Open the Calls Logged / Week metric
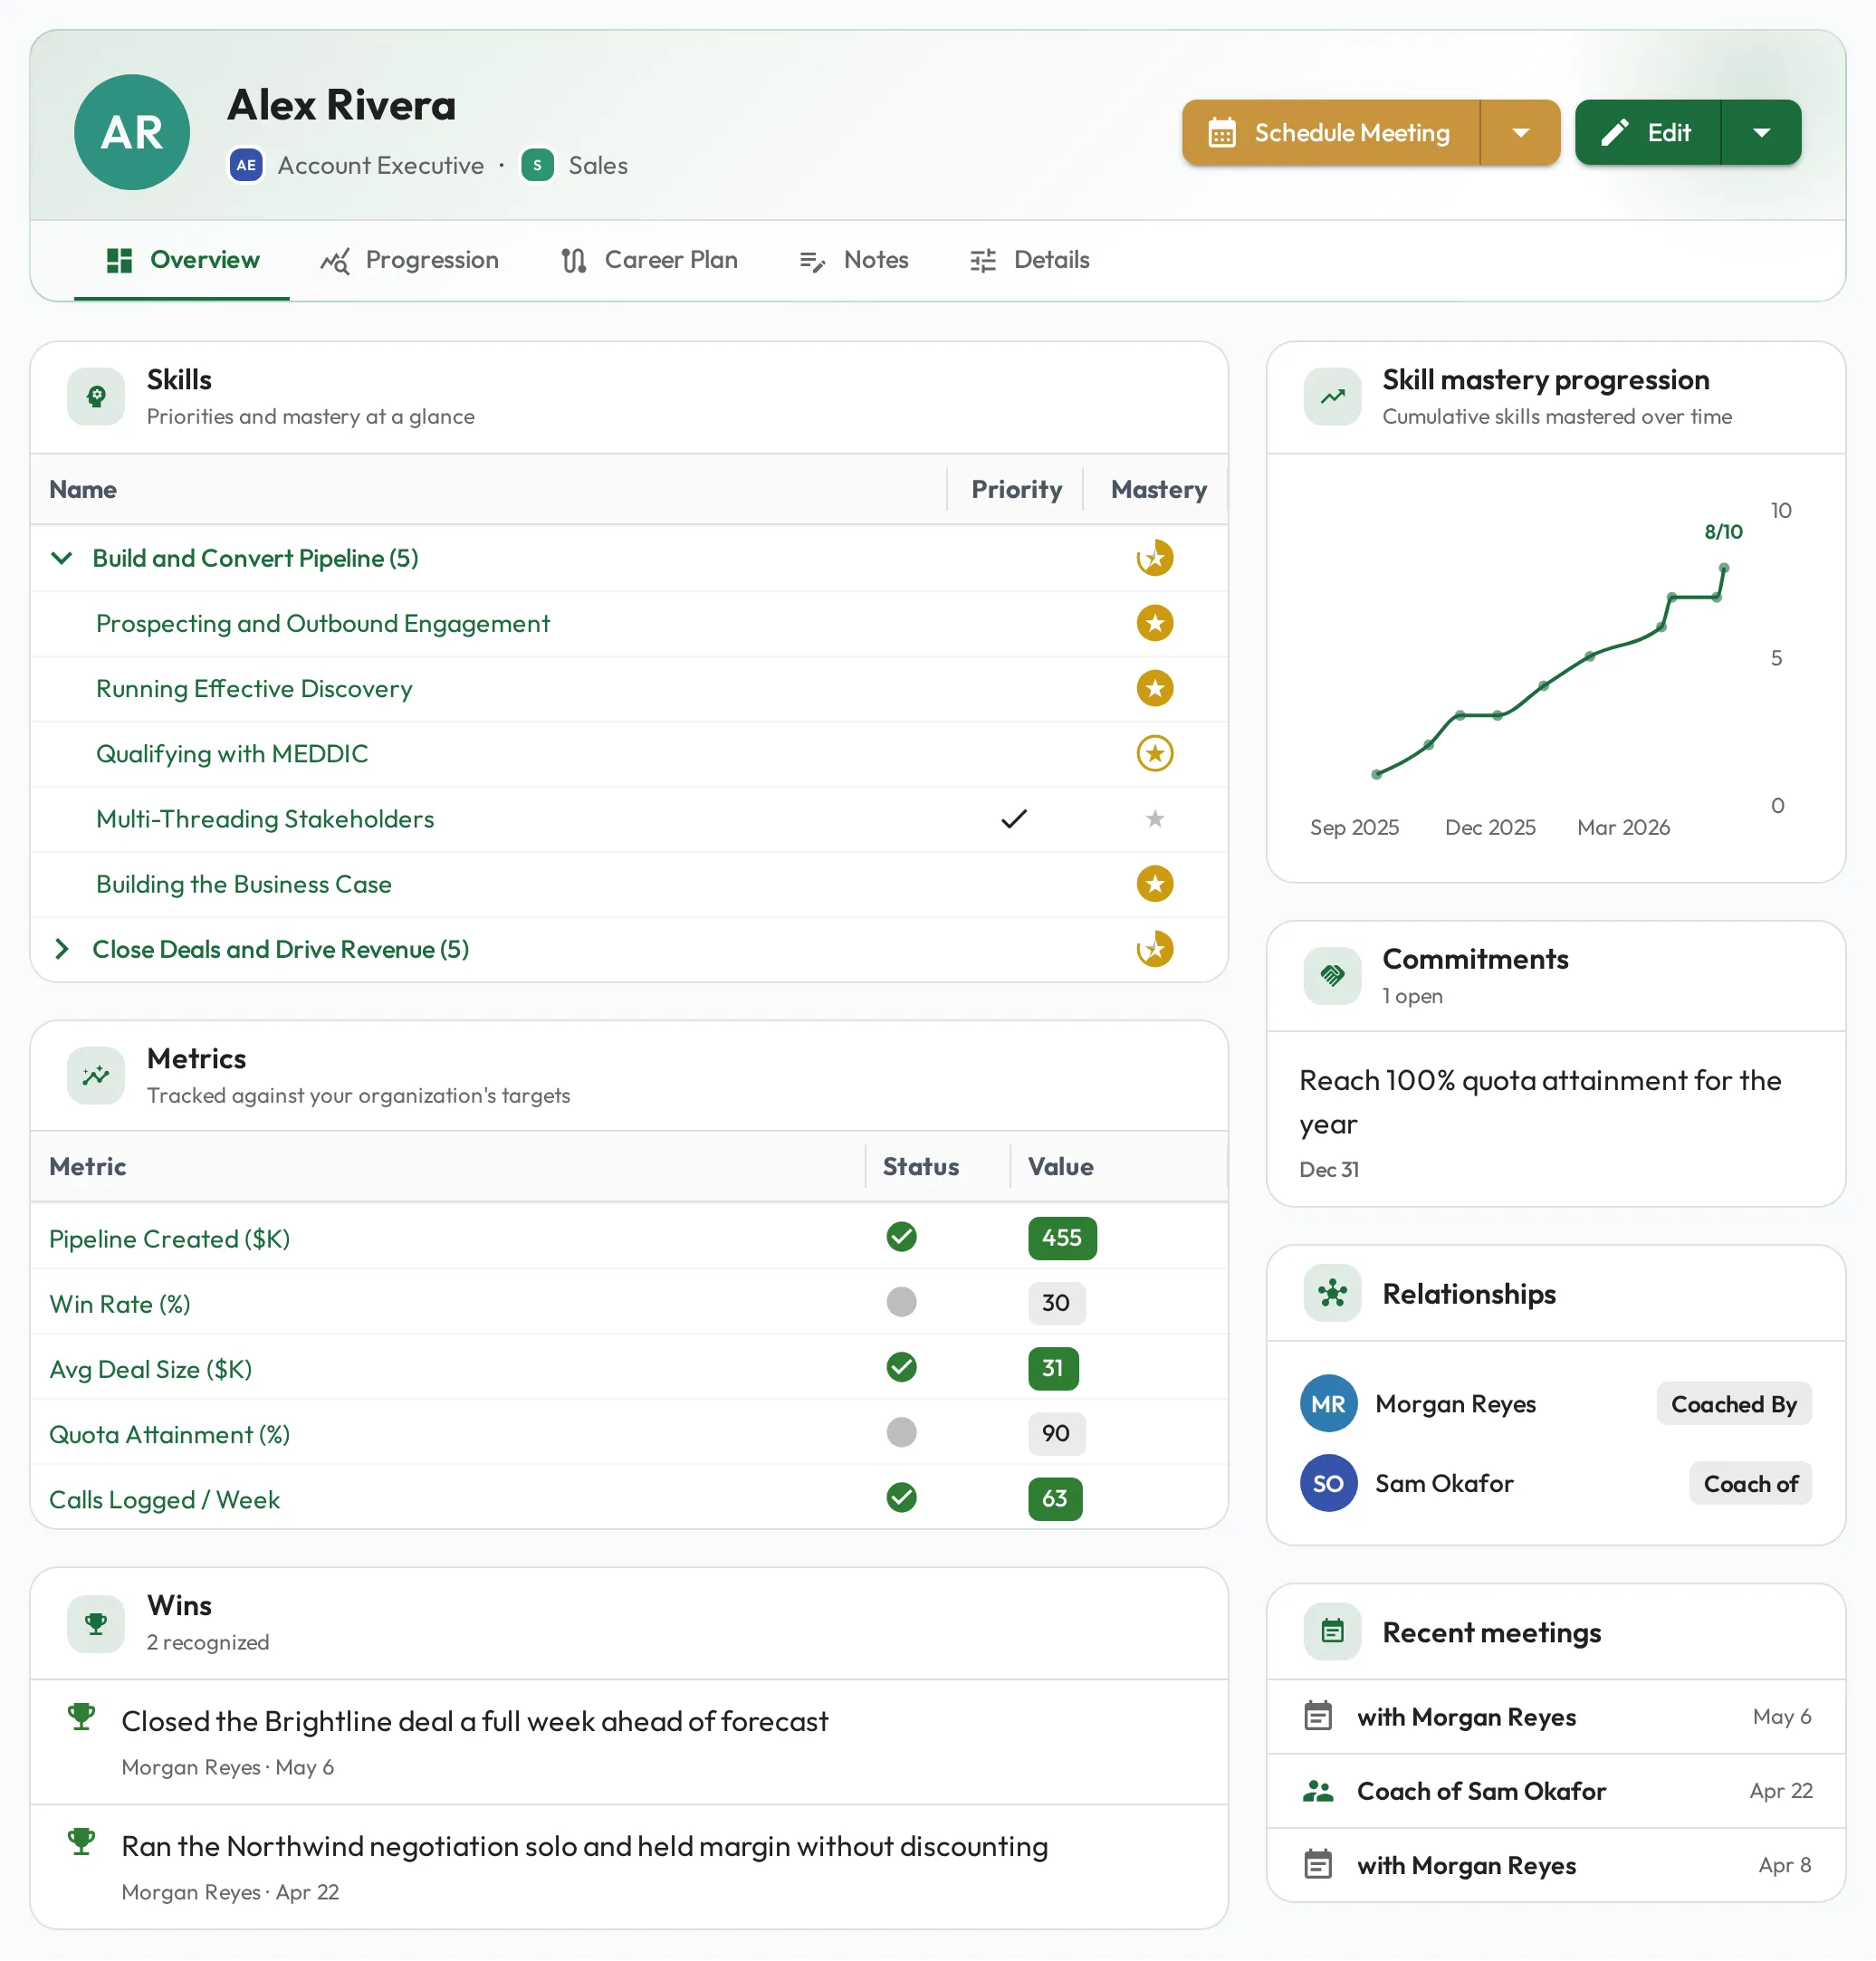The height and width of the screenshot is (1961, 1876). click(164, 1499)
